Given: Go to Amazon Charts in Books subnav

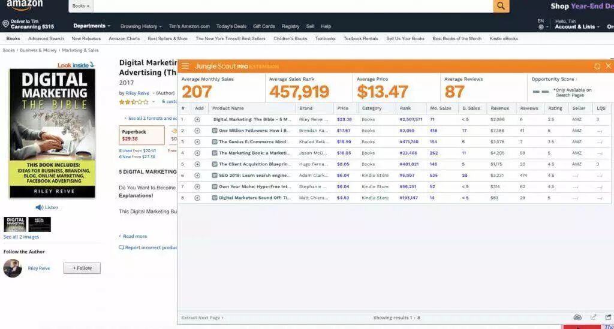Looking at the screenshot, I should (x=124, y=39).
